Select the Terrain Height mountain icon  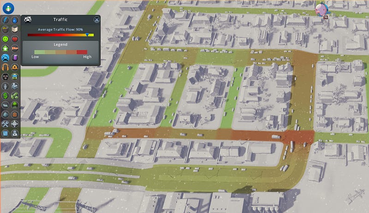tap(5, 115)
